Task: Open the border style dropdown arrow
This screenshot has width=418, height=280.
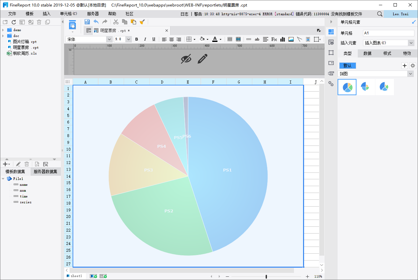Action: [x=194, y=40]
